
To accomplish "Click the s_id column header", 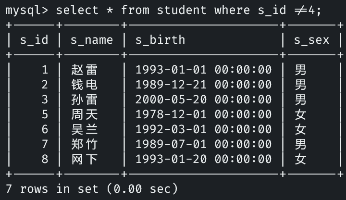I will tap(34, 40).
